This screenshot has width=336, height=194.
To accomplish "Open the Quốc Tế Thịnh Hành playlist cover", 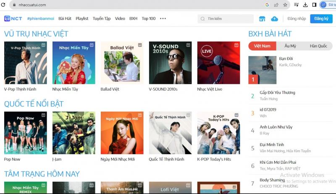I will click(x=171, y=133).
